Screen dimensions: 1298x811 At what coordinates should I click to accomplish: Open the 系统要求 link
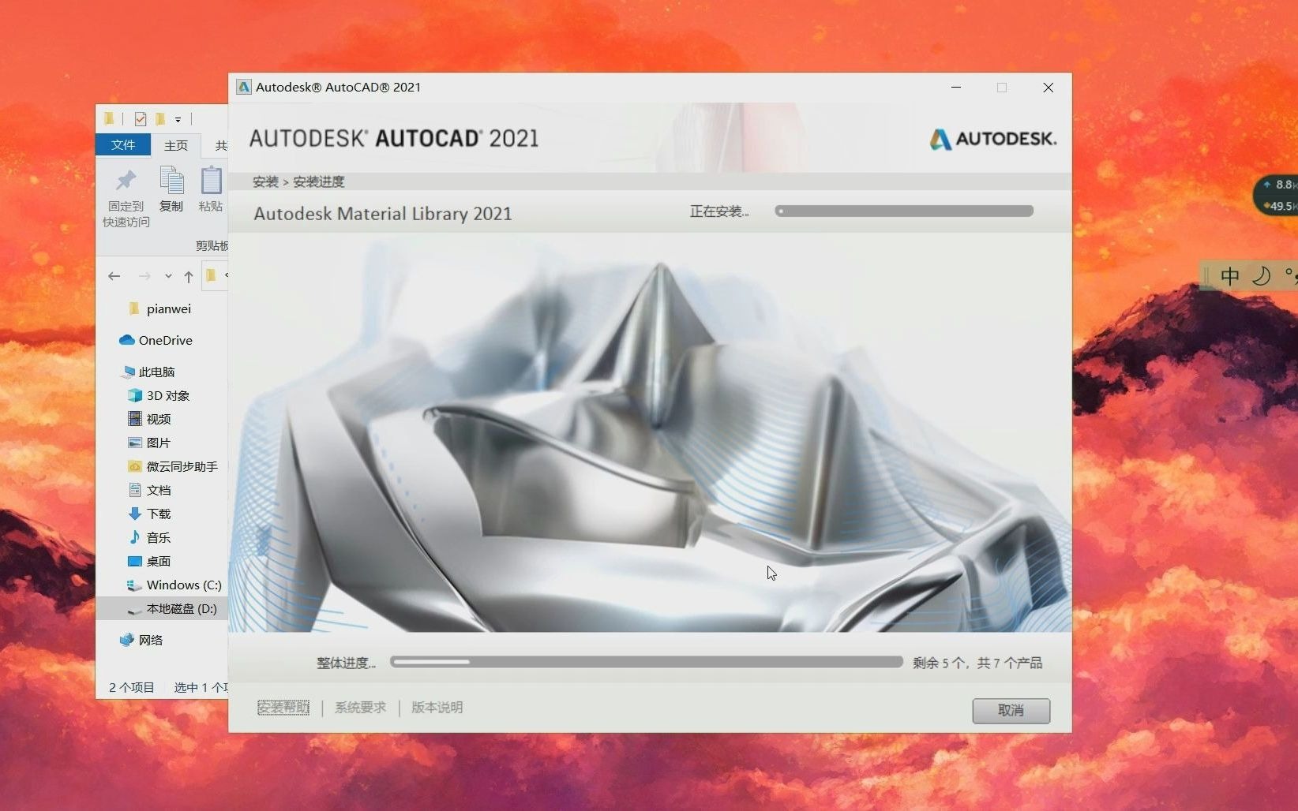coord(360,708)
